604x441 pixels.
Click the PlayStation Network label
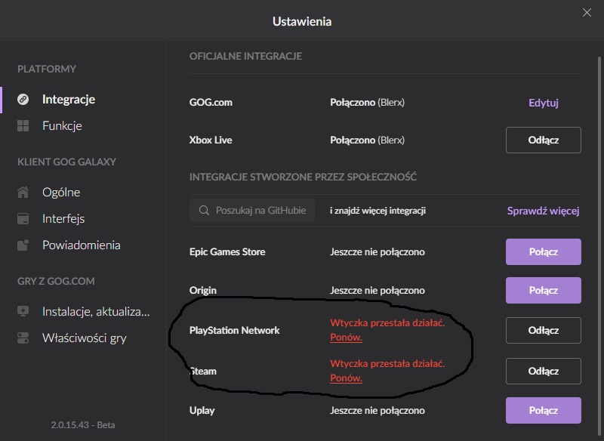coord(235,331)
